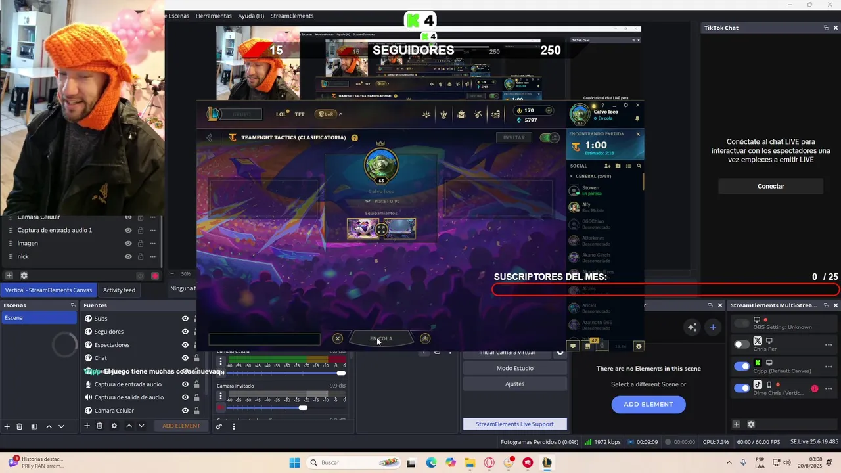This screenshot has height=473, width=841.
Task: Toggle visibility of Camara Celular in Fuentes
Action: click(x=185, y=411)
